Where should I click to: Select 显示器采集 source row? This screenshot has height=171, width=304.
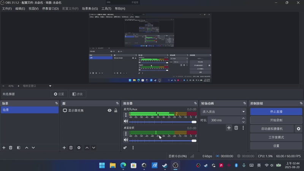tap(90, 111)
